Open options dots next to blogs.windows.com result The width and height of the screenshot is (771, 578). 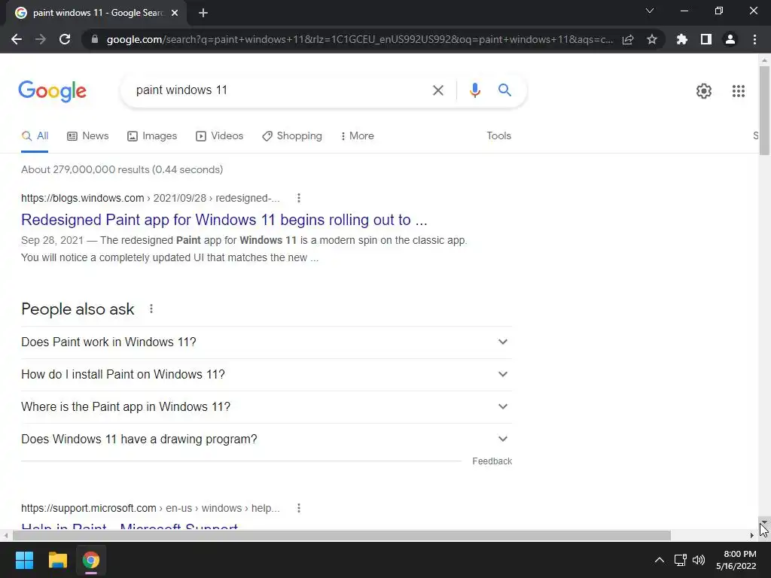(298, 198)
